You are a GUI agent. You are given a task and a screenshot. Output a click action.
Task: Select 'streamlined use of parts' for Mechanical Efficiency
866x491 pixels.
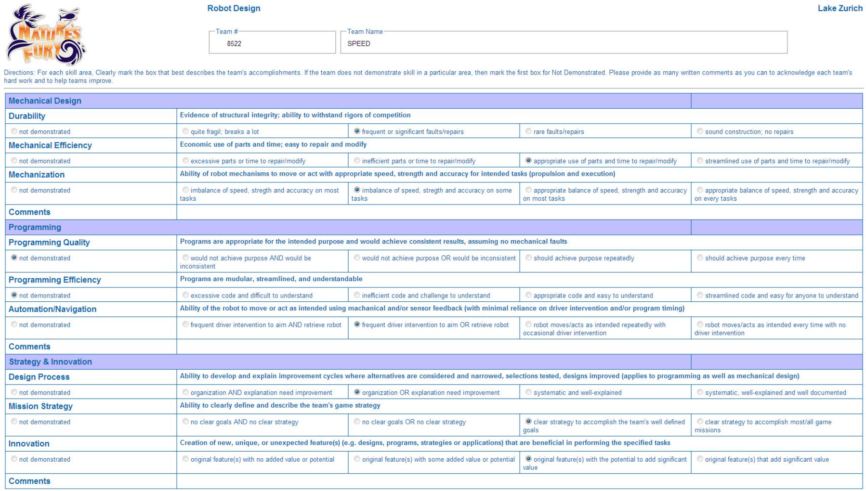(700, 161)
